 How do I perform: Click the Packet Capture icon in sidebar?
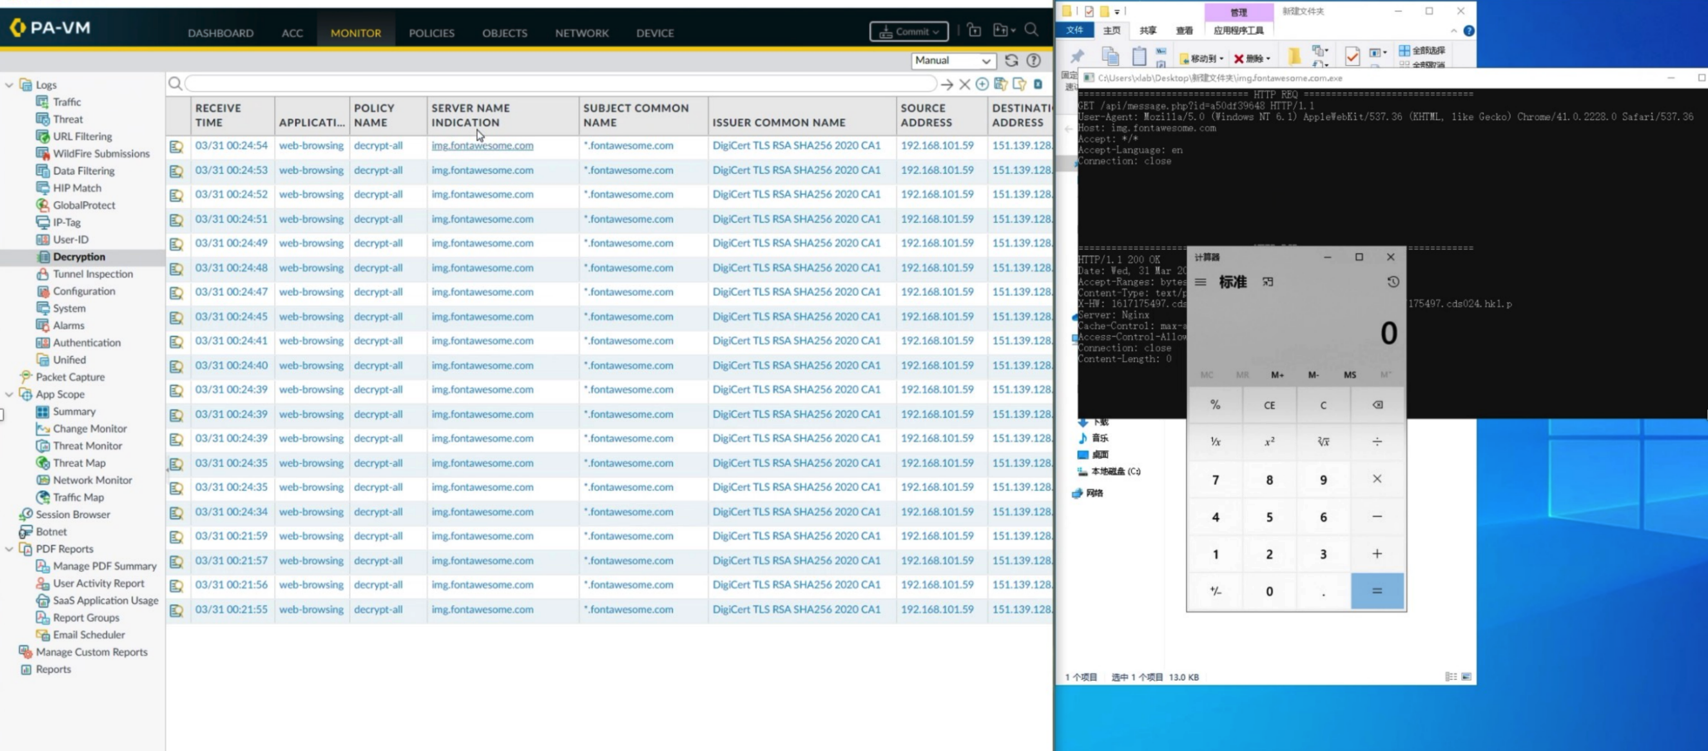coord(22,377)
